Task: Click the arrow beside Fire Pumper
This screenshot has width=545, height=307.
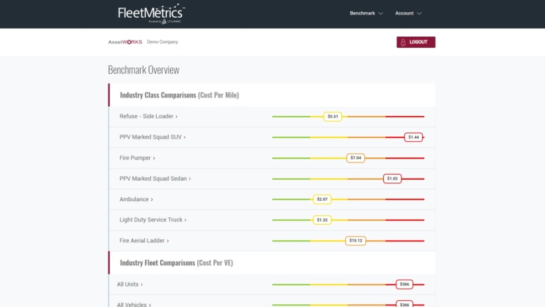Action: click(x=154, y=159)
